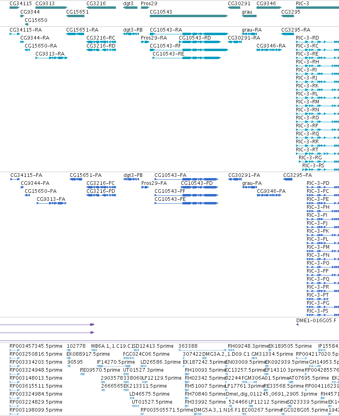Select the CG15651 gene feature
The image size is (339, 416).
75,16
